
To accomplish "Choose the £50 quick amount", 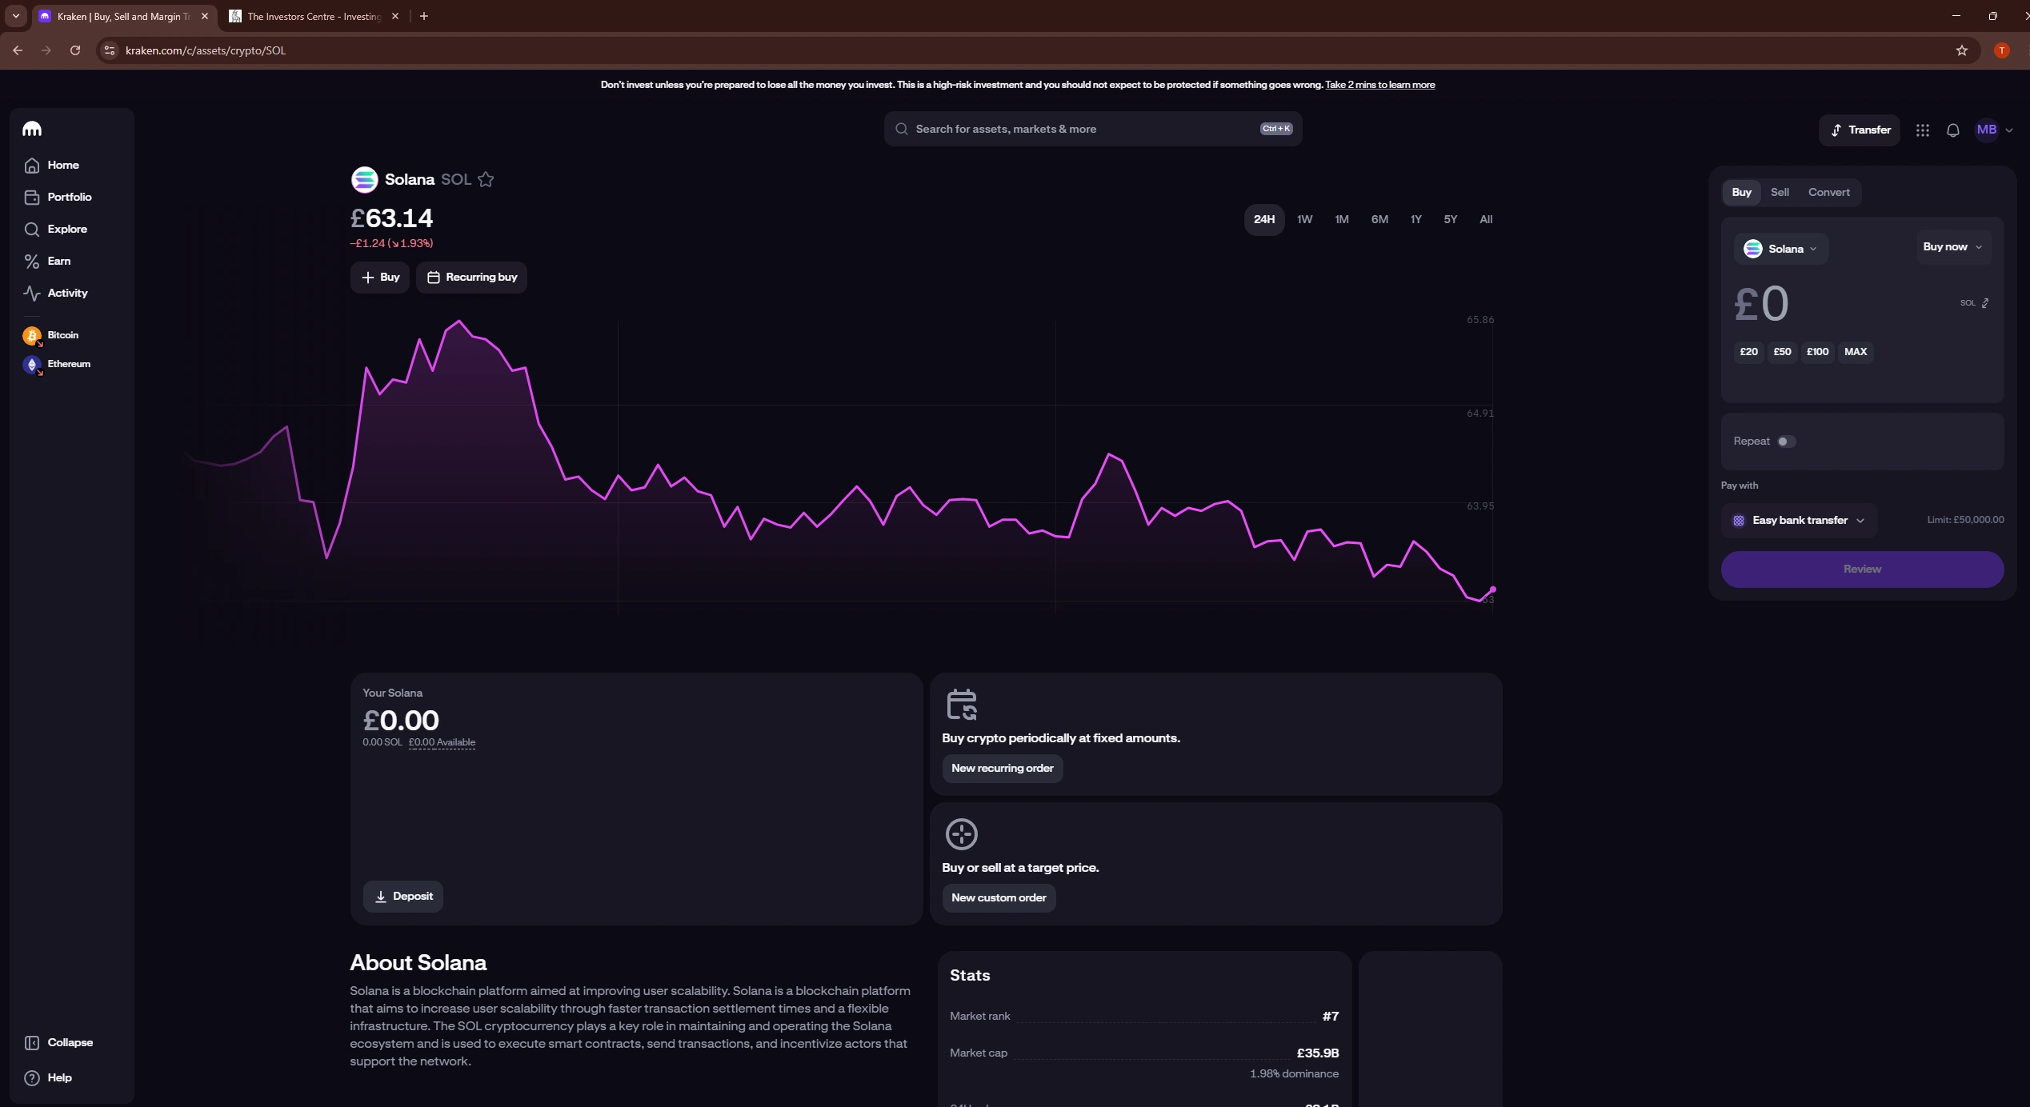I will (1782, 352).
